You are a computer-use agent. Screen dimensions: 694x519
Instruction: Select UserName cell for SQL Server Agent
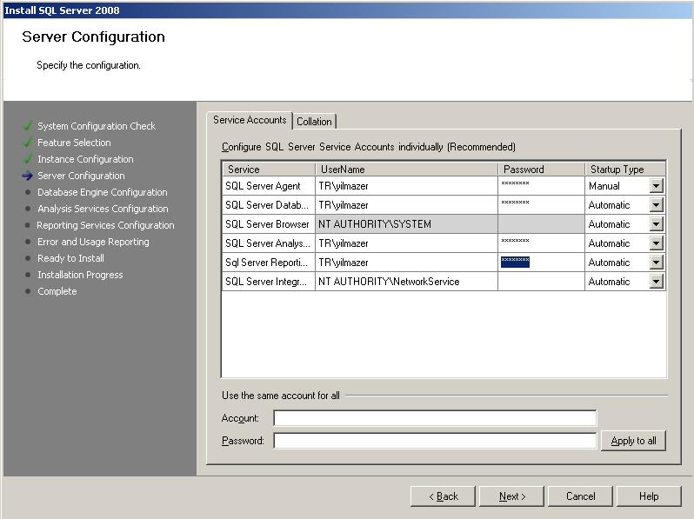406,186
